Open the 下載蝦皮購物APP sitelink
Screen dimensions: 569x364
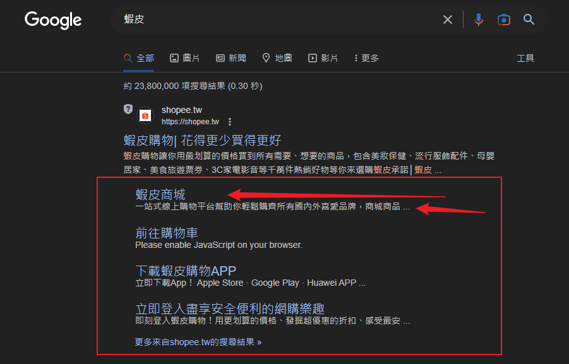click(x=186, y=271)
